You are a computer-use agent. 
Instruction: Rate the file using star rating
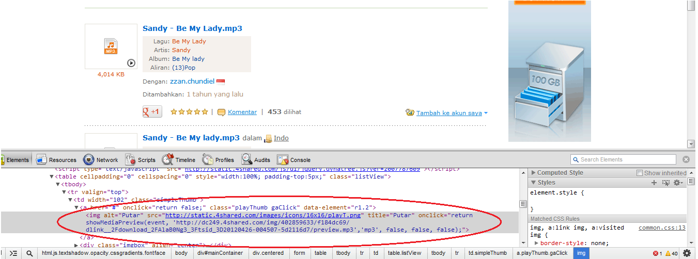[189, 111]
